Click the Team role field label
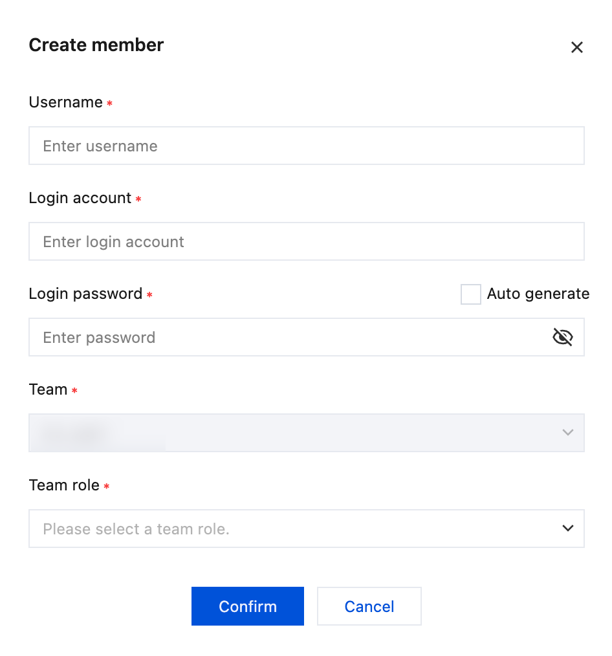This screenshot has width=612, height=656. [64, 485]
